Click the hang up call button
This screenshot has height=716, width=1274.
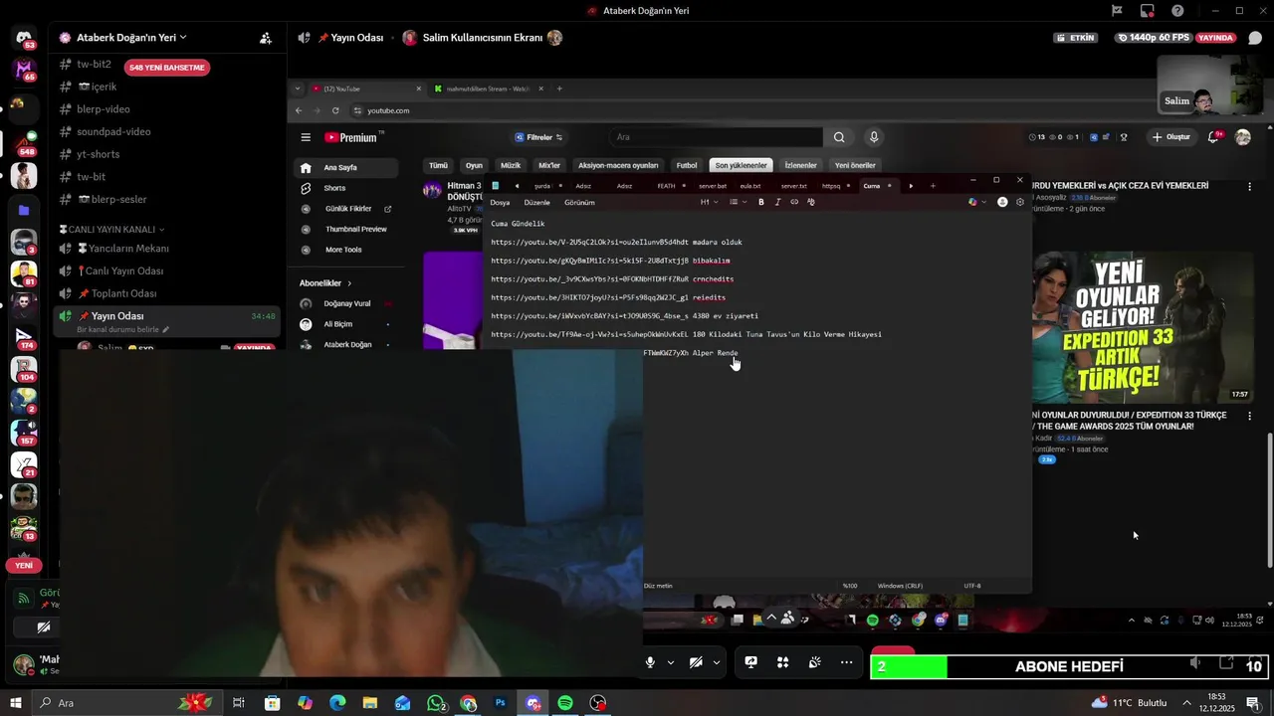click(x=894, y=651)
